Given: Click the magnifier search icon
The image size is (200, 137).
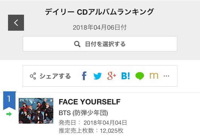Looking at the screenshot, I should [77, 44].
